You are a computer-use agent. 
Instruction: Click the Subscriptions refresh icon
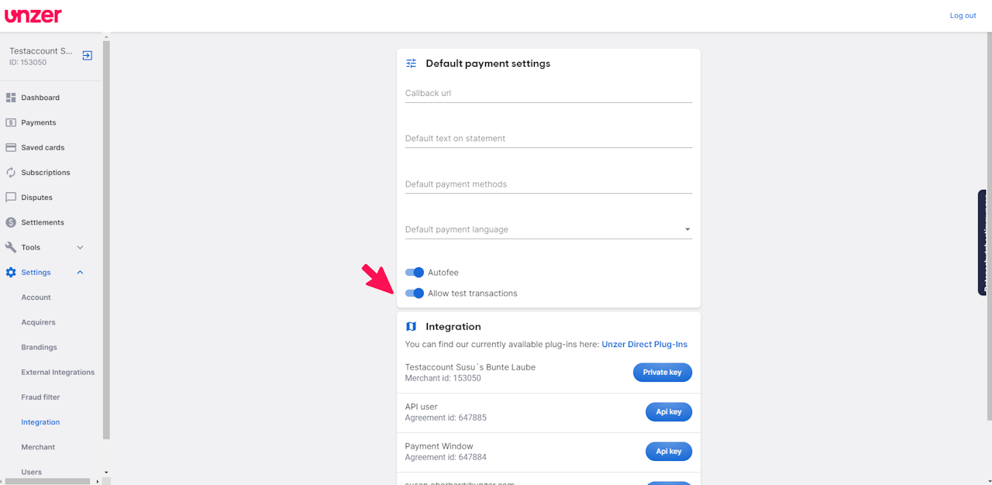tap(11, 173)
